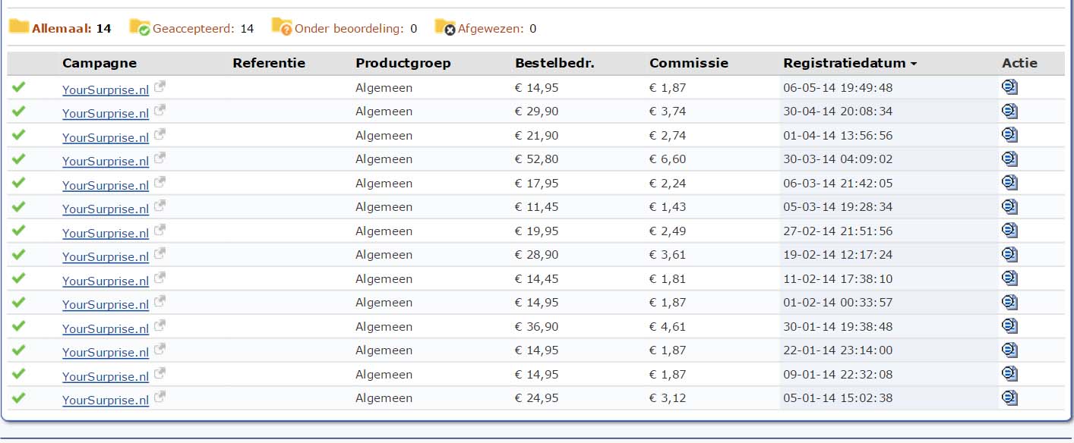Click Productgroep column header
Screen dimensions: 1074x443
click(x=403, y=63)
